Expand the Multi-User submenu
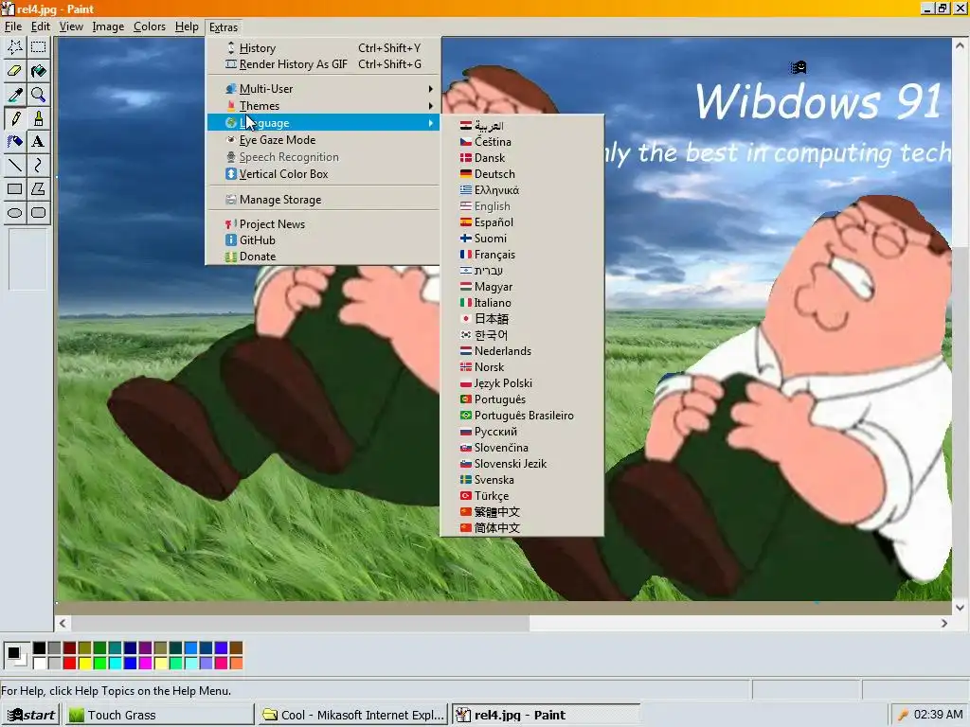The width and height of the screenshot is (970, 727). [323, 89]
